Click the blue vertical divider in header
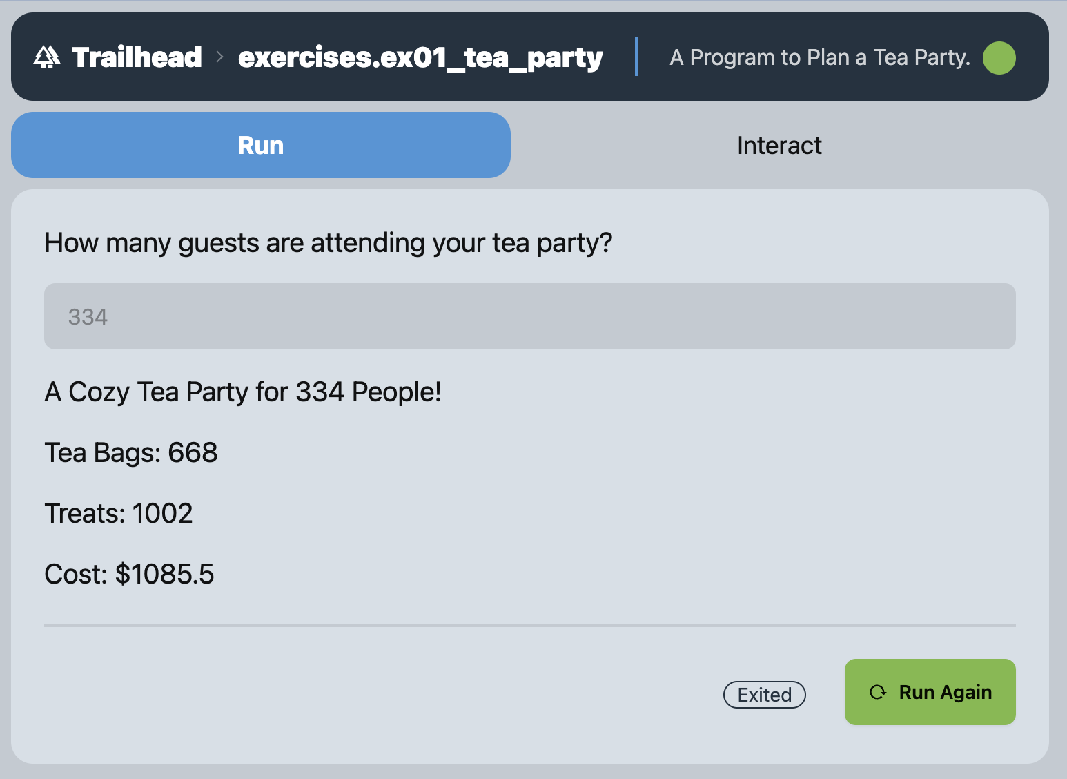Image resolution: width=1067 pixels, height=779 pixels. [636, 57]
